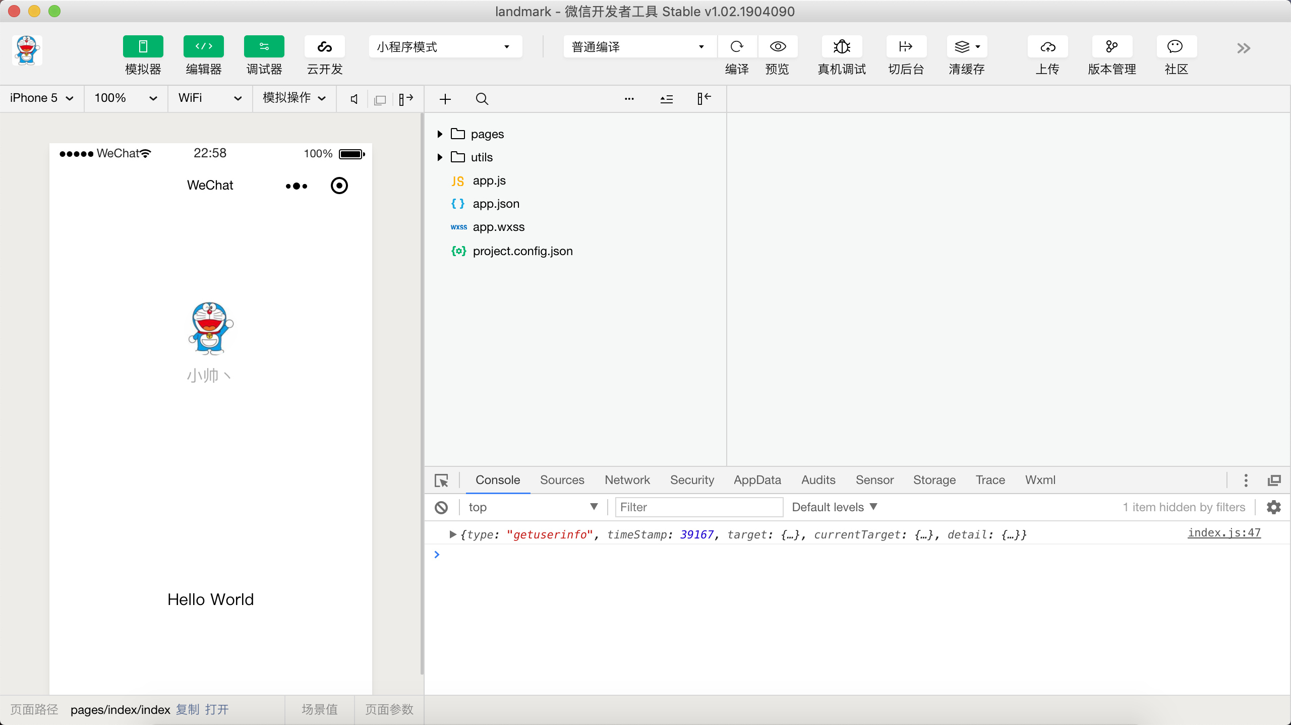Click the compile refresh icon
1291x725 pixels.
(737, 47)
